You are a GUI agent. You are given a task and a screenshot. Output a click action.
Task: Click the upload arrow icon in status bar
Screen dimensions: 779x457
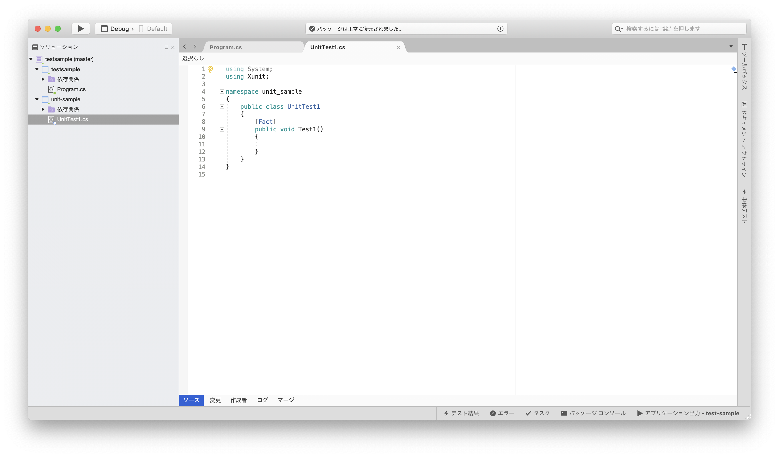[500, 29]
